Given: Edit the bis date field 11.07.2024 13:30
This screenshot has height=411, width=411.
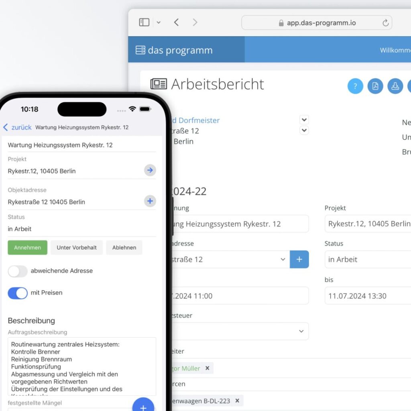Looking at the screenshot, I should click(x=368, y=296).
